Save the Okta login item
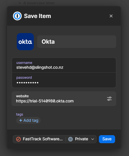 (107, 139)
